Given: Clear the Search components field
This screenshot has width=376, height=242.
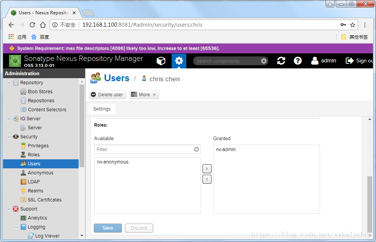Looking at the screenshot, I should pos(263,61).
